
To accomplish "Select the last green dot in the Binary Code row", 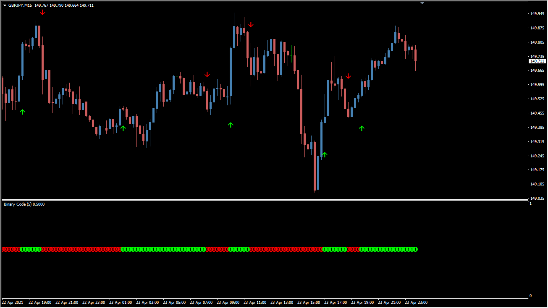I will (415, 249).
